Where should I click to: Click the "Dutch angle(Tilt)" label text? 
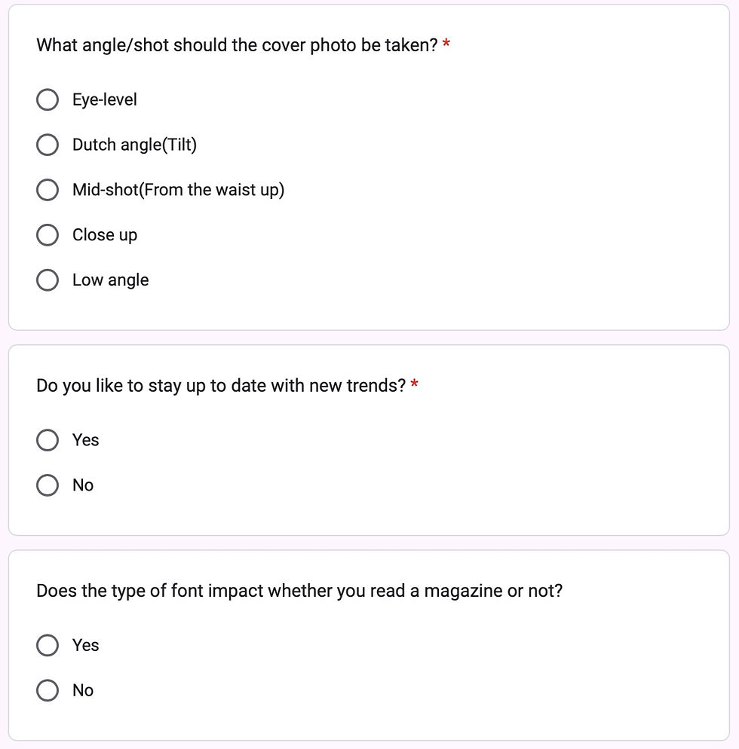[x=134, y=145]
